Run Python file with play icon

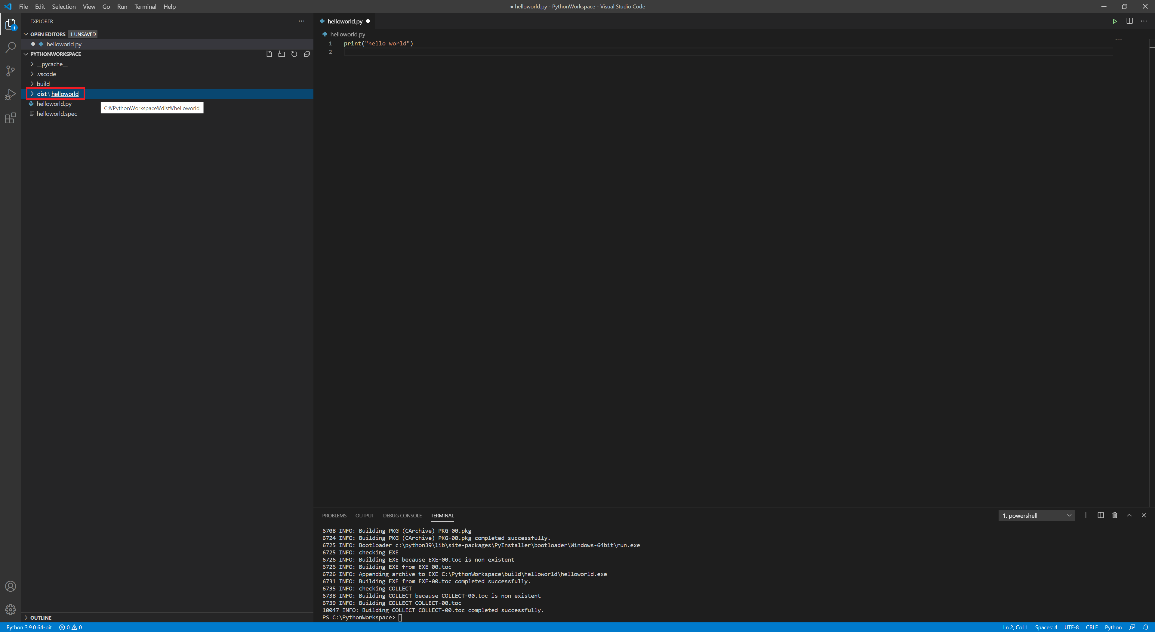coord(1115,21)
